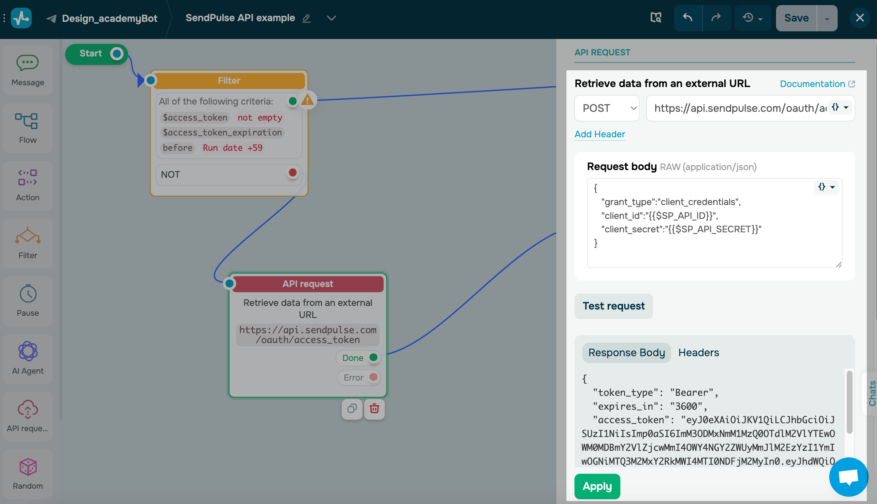877x504 pixels.
Task: Choose the Action block icon
Action: tap(28, 177)
